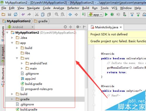Click the VCS Update Project icon
Viewport: 146px width, 111px height.
tap(132, 14)
